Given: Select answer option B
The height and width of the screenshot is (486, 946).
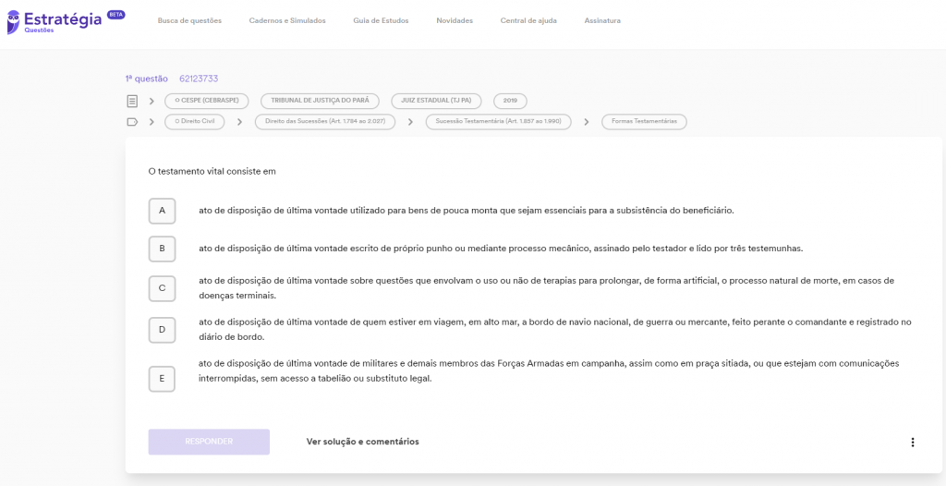Looking at the screenshot, I should (162, 249).
